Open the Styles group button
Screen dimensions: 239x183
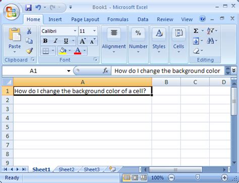coord(159,41)
